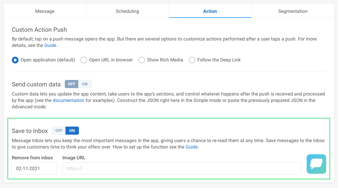Image resolution: width=338 pixels, height=188 pixels.
Task: Choose Follow the Deep Link option
Action: pos(192,60)
